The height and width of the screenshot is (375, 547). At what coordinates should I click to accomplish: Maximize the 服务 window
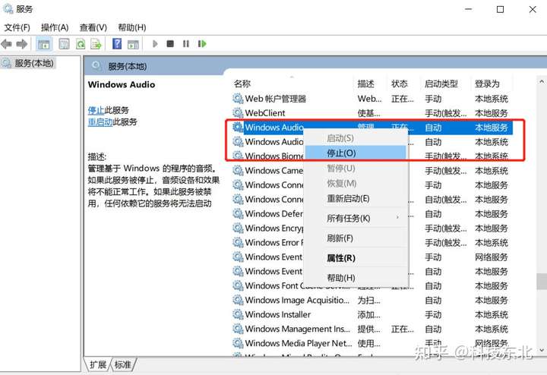[x=500, y=9]
